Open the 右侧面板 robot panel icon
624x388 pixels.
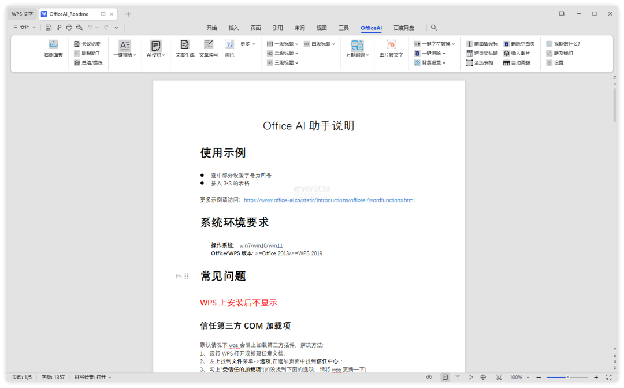(x=53, y=44)
